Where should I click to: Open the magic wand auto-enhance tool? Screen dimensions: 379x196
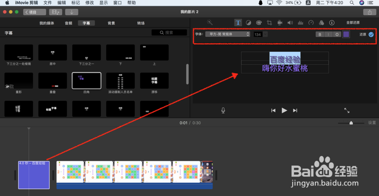[x=210, y=22]
